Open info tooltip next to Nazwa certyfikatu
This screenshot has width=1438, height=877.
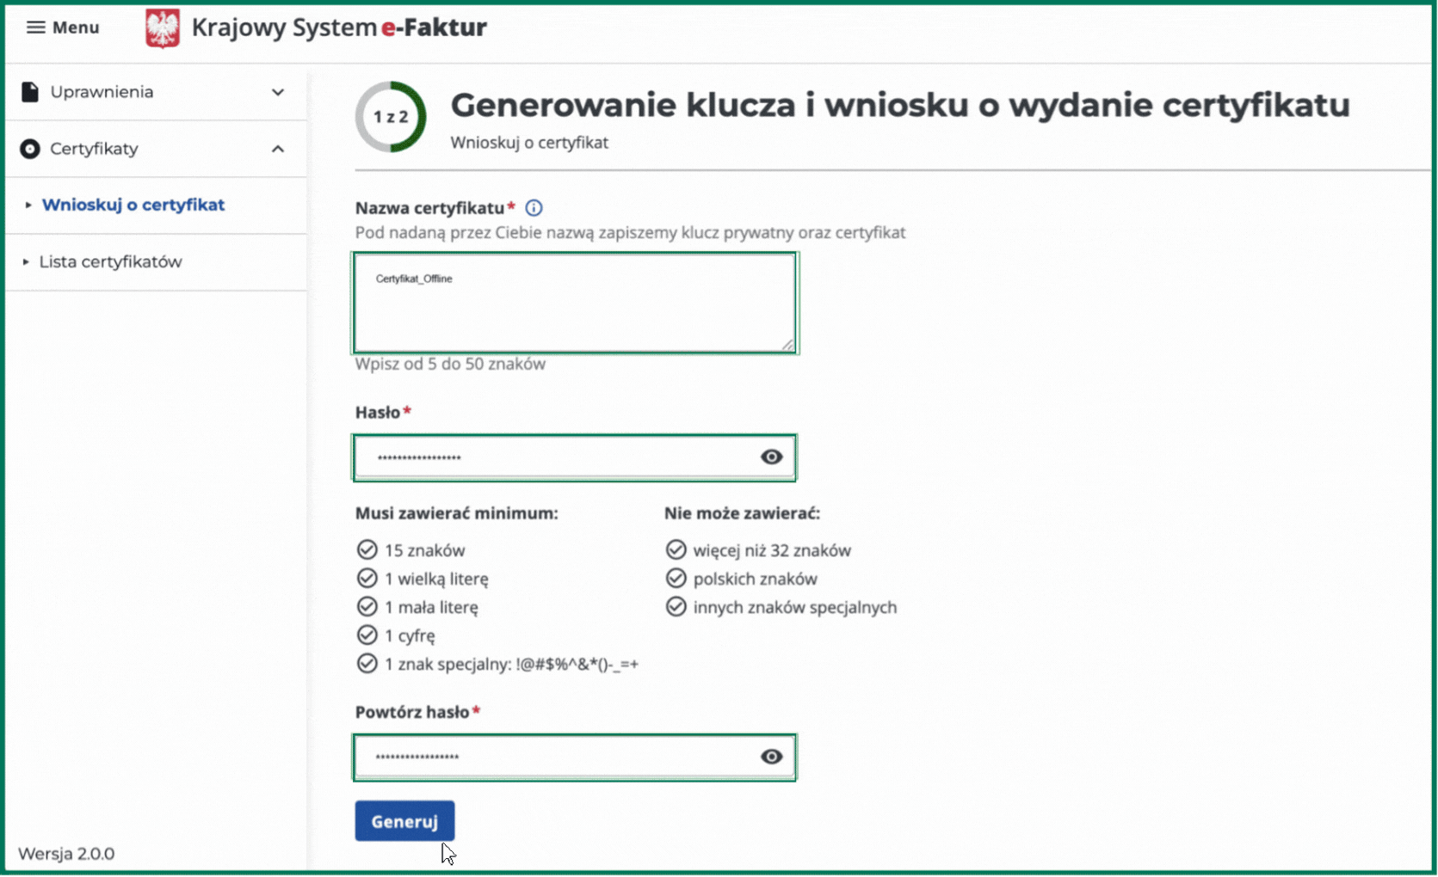click(534, 208)
